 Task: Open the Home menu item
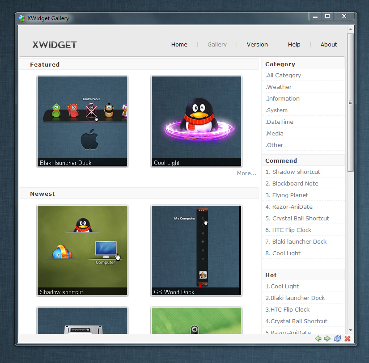click(x=179, y=44)
